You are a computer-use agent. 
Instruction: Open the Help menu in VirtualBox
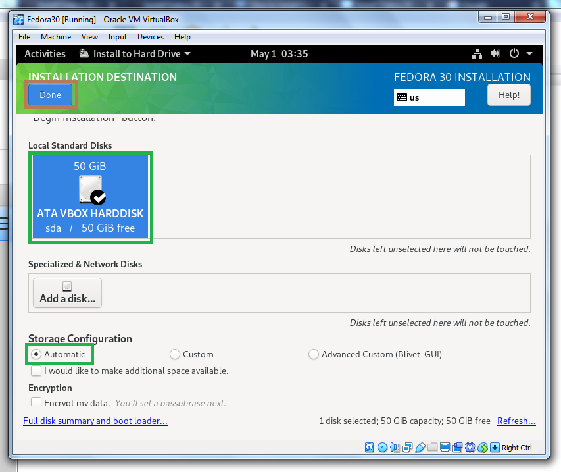click(182, 37)
